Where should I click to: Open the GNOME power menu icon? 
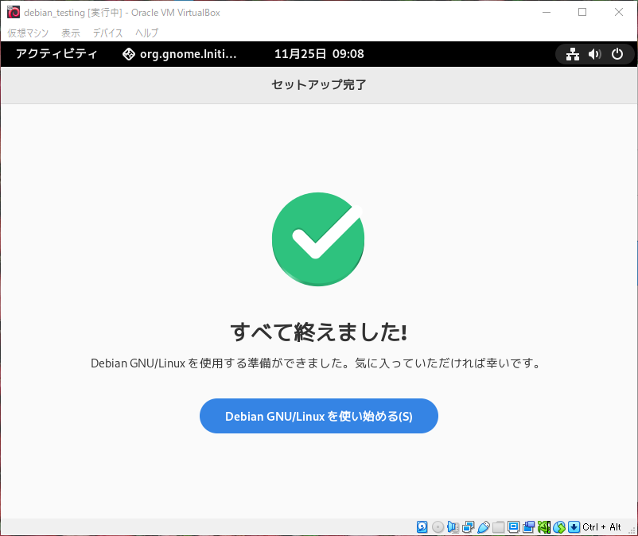[617, 54]
